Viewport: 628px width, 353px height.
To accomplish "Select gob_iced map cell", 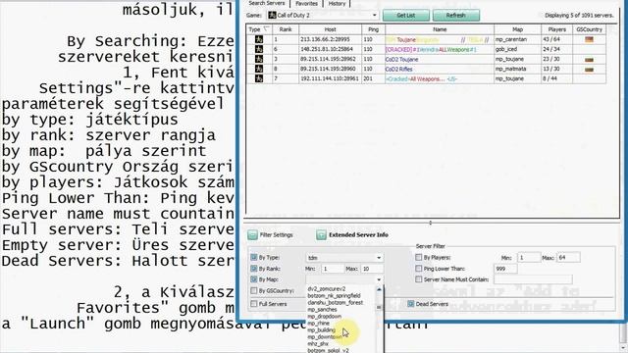I will (x=517, y=49).
